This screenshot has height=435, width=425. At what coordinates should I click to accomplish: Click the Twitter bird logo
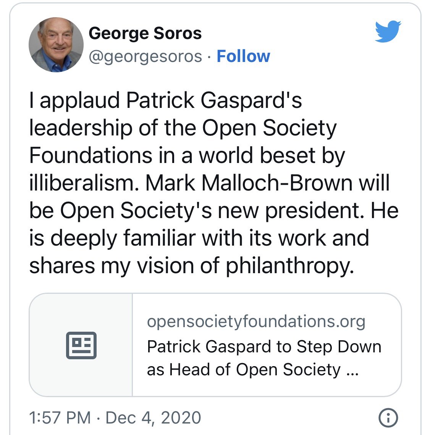[388, 31]
